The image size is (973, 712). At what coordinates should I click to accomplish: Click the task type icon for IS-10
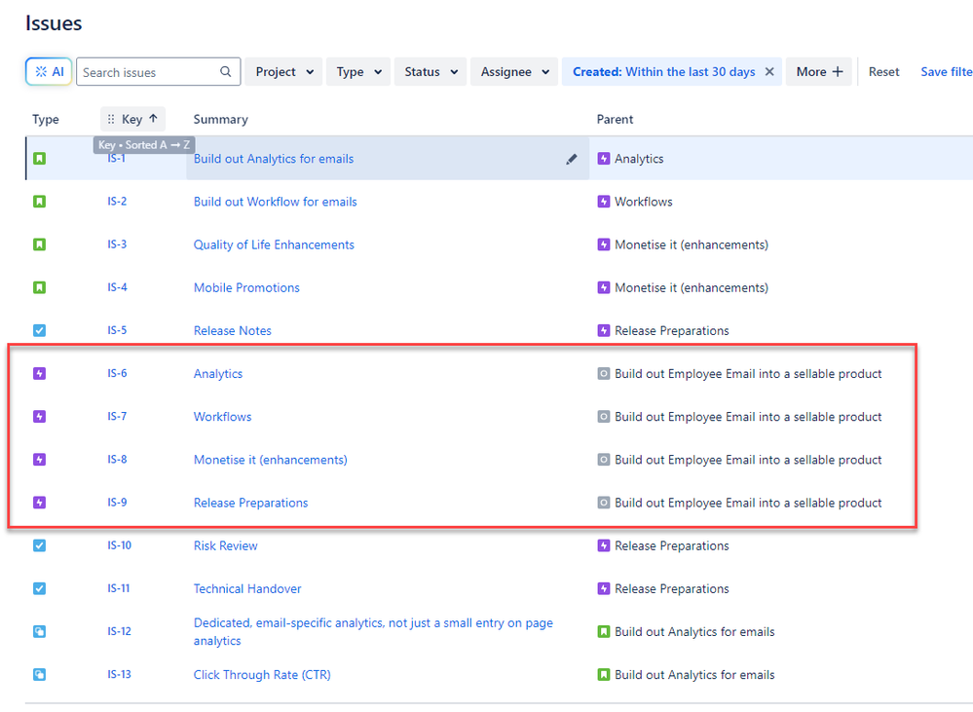point(39,545)
